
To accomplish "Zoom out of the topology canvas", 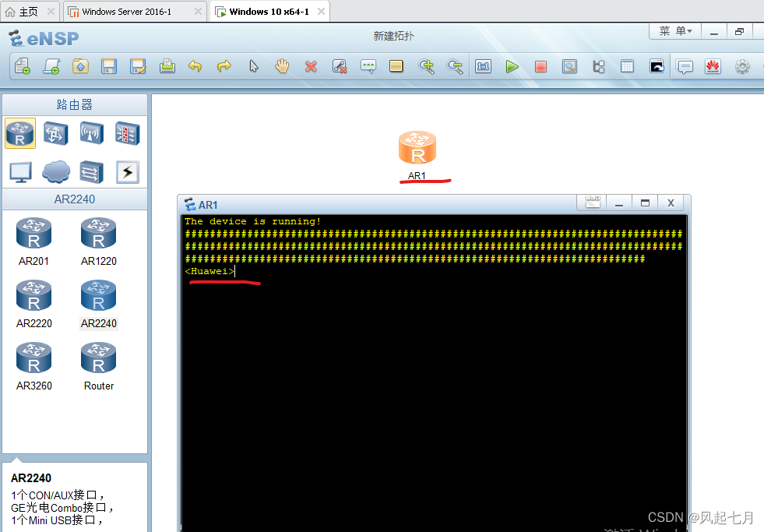I will point(455,66).
